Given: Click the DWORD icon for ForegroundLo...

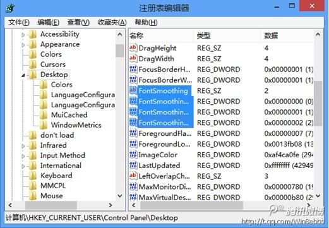Looking at the screenshot, I should tap(133, 144).
